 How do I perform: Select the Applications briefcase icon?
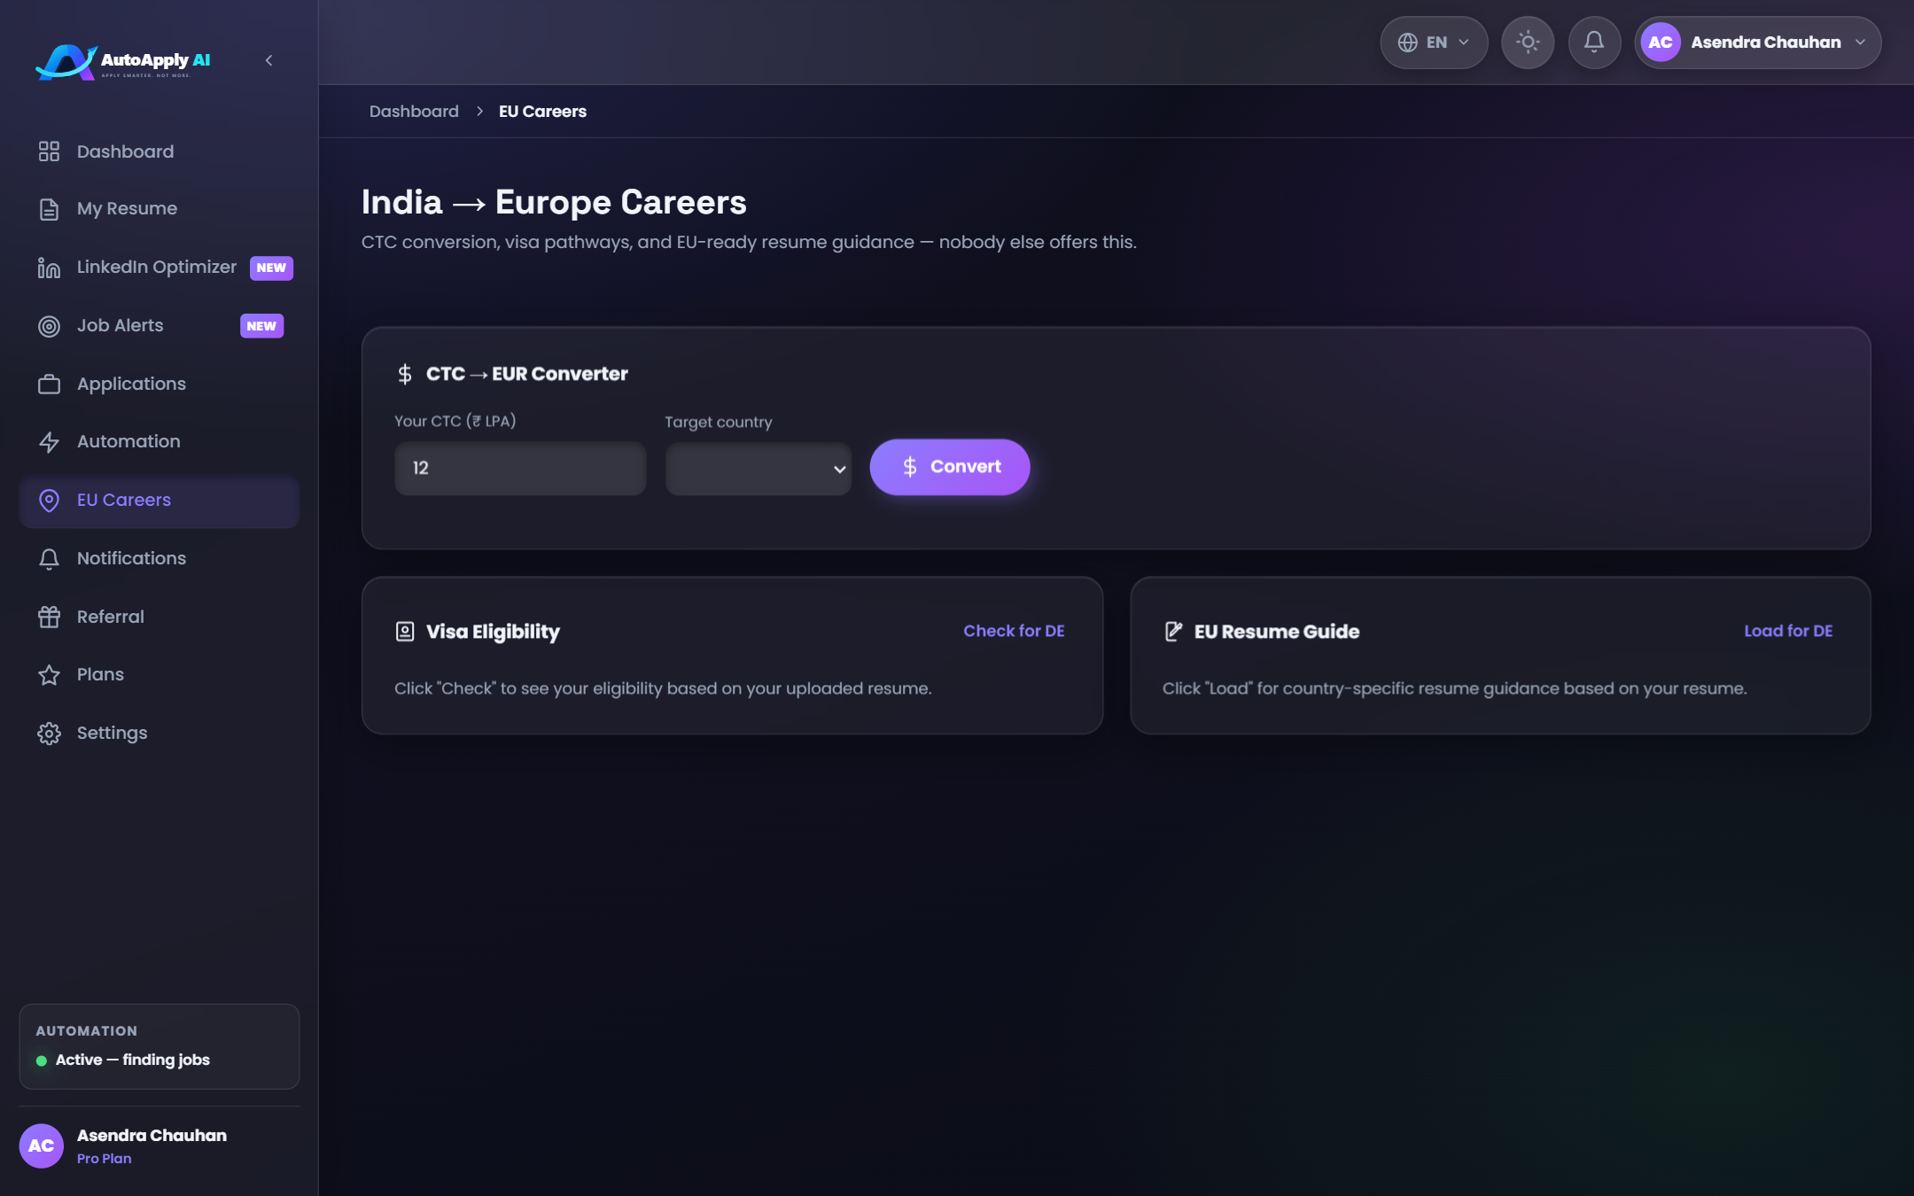[x=49, y=384]
